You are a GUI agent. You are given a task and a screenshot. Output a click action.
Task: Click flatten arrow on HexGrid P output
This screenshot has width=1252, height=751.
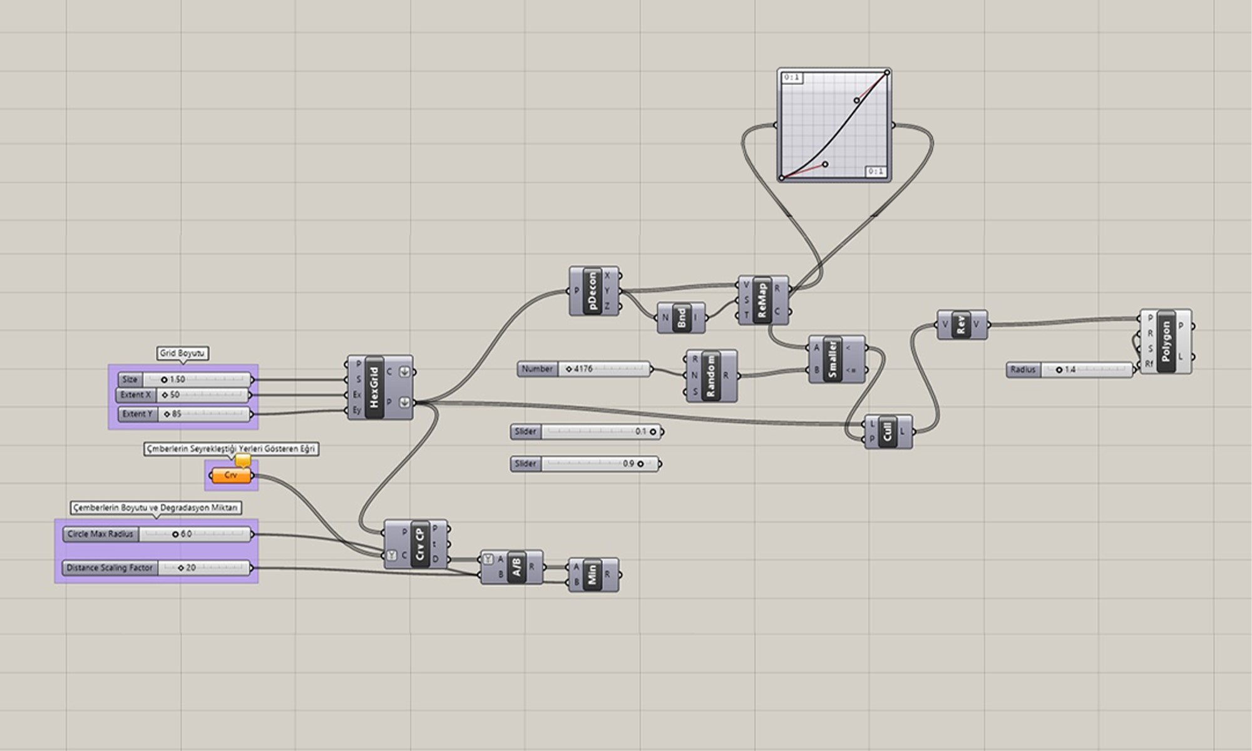(x=404, y=402)
